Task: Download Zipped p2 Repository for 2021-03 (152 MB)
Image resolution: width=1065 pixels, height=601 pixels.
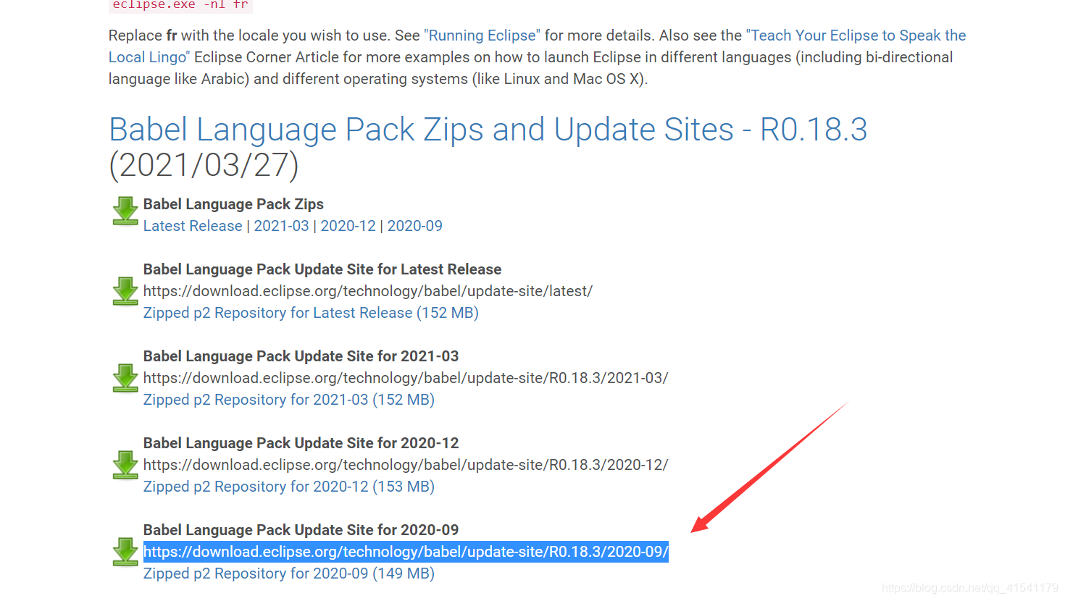Action: (289, 400)
